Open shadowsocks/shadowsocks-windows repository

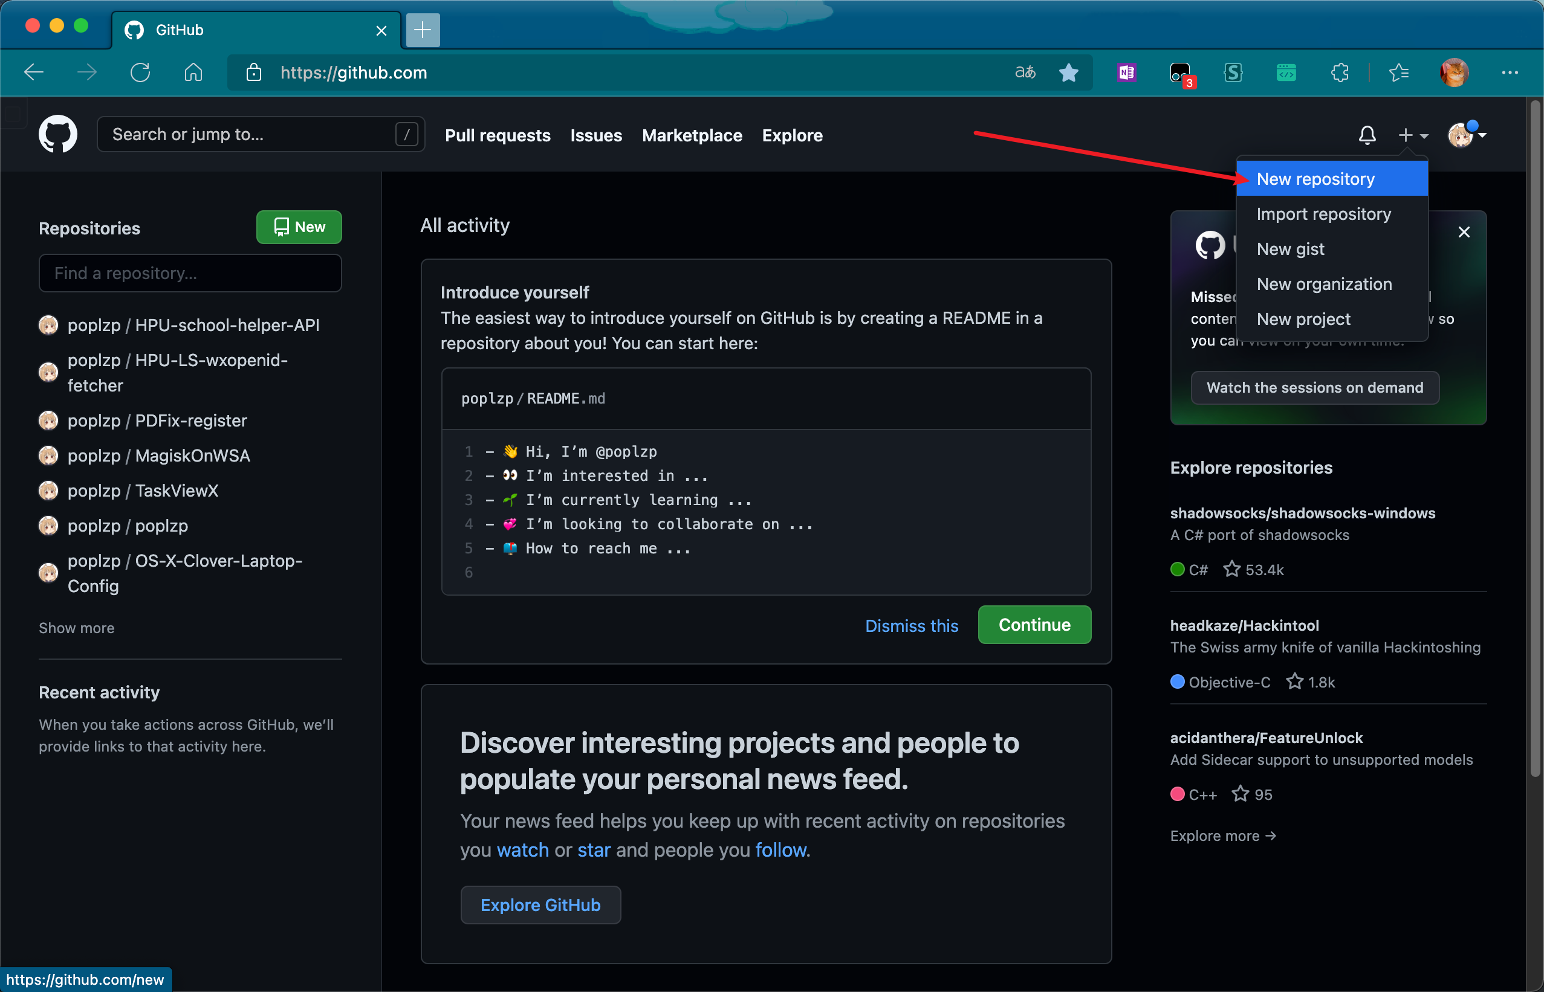pos(1302,514)
